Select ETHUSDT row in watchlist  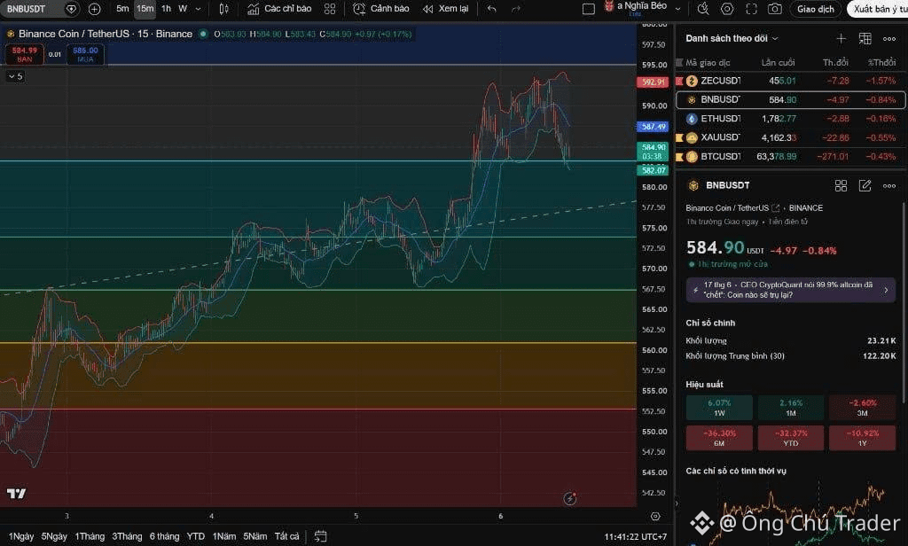(x=790, y=119)
